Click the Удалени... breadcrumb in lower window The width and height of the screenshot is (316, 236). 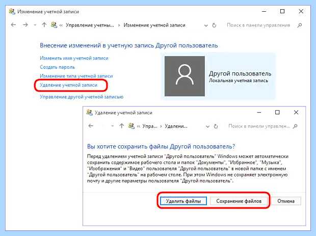[x=176, y=126]
